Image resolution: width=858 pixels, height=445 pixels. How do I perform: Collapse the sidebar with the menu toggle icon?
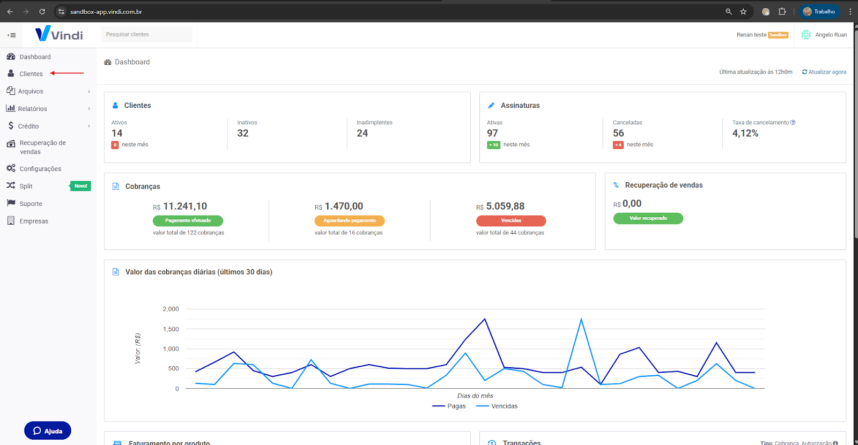(11, 35)
